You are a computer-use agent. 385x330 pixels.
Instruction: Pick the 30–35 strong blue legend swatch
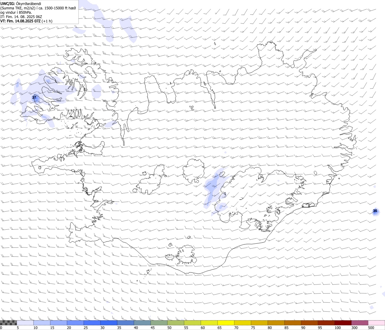(x=109, y=323)
